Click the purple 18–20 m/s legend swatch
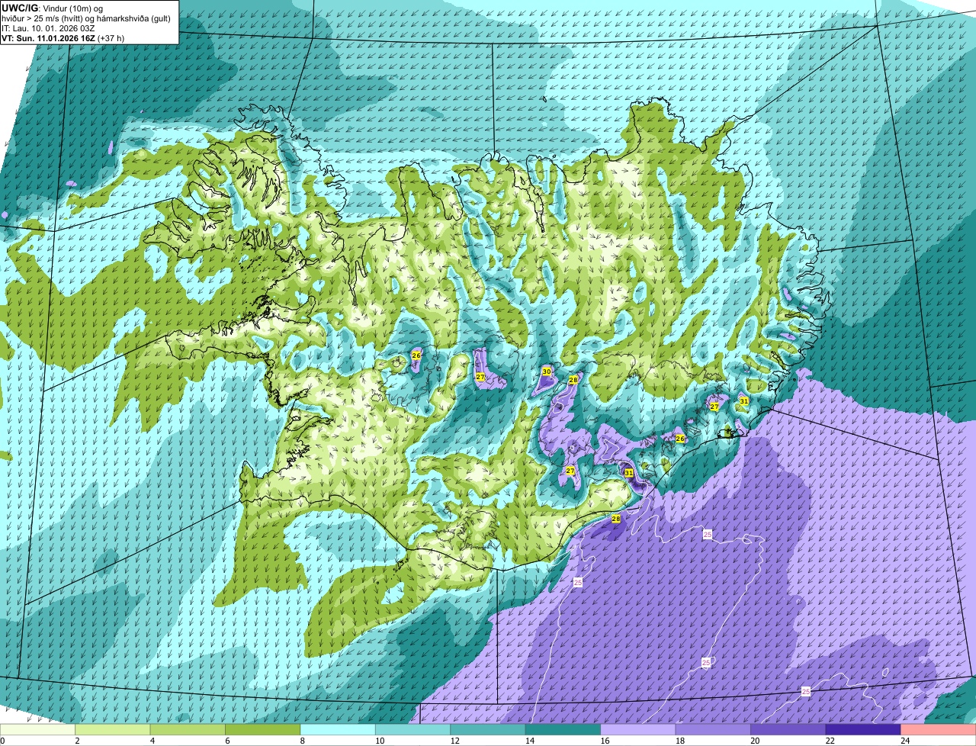The height and width of the screenshot is (746, 976). [714, 729]
